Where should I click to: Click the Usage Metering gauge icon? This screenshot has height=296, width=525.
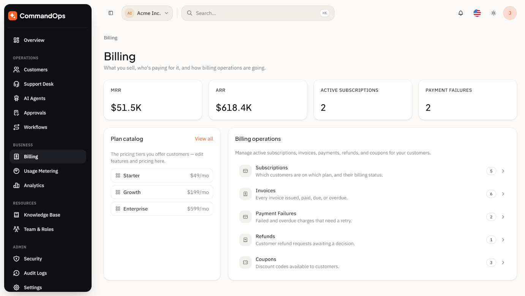tap(16, 171)
